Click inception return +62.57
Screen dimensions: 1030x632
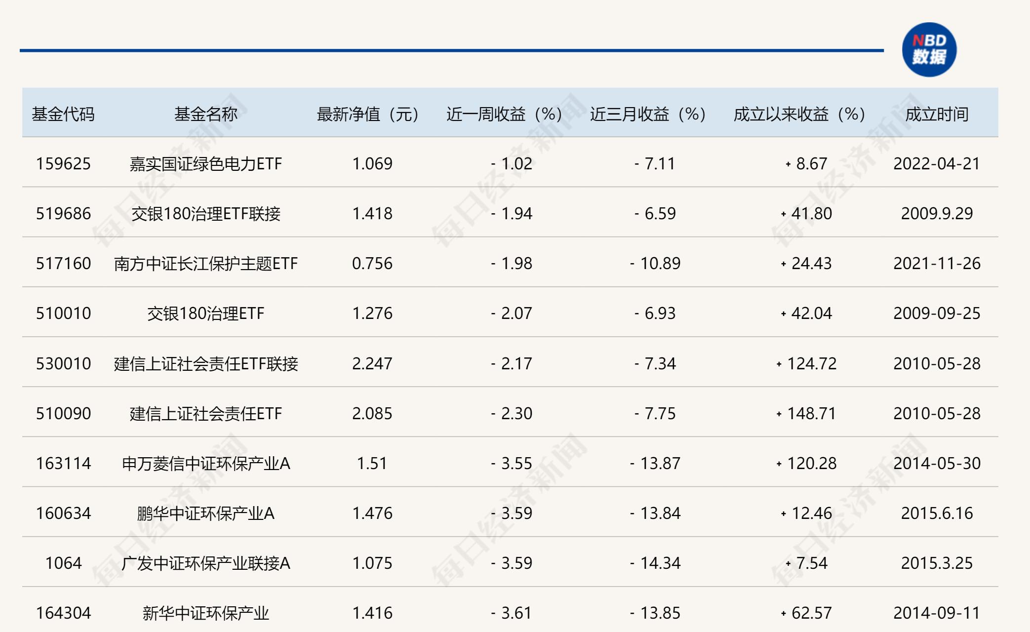click(x=806, y=613)
